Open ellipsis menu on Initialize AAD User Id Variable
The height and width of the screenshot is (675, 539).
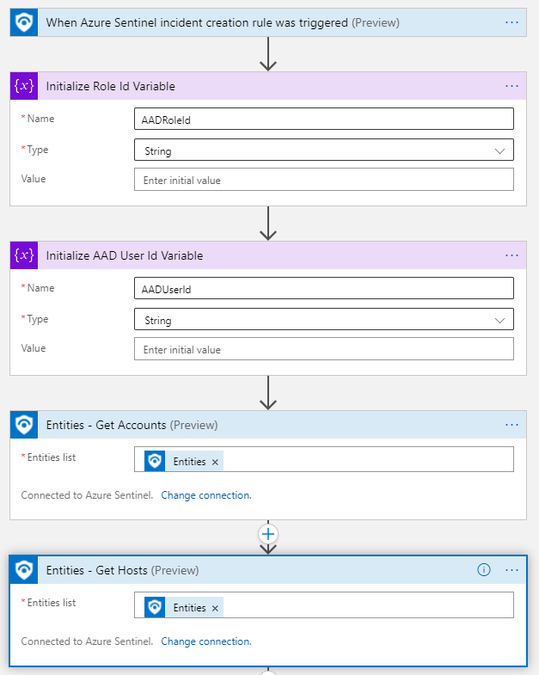tap(512, 255)
